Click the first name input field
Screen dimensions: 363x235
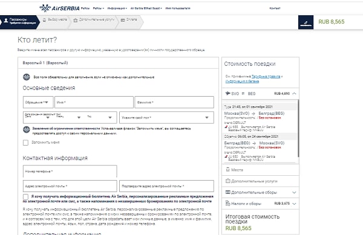coord(94,102)
